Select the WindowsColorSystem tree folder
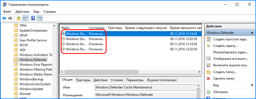This screenshot has width=256, height=99. [35, 84]
